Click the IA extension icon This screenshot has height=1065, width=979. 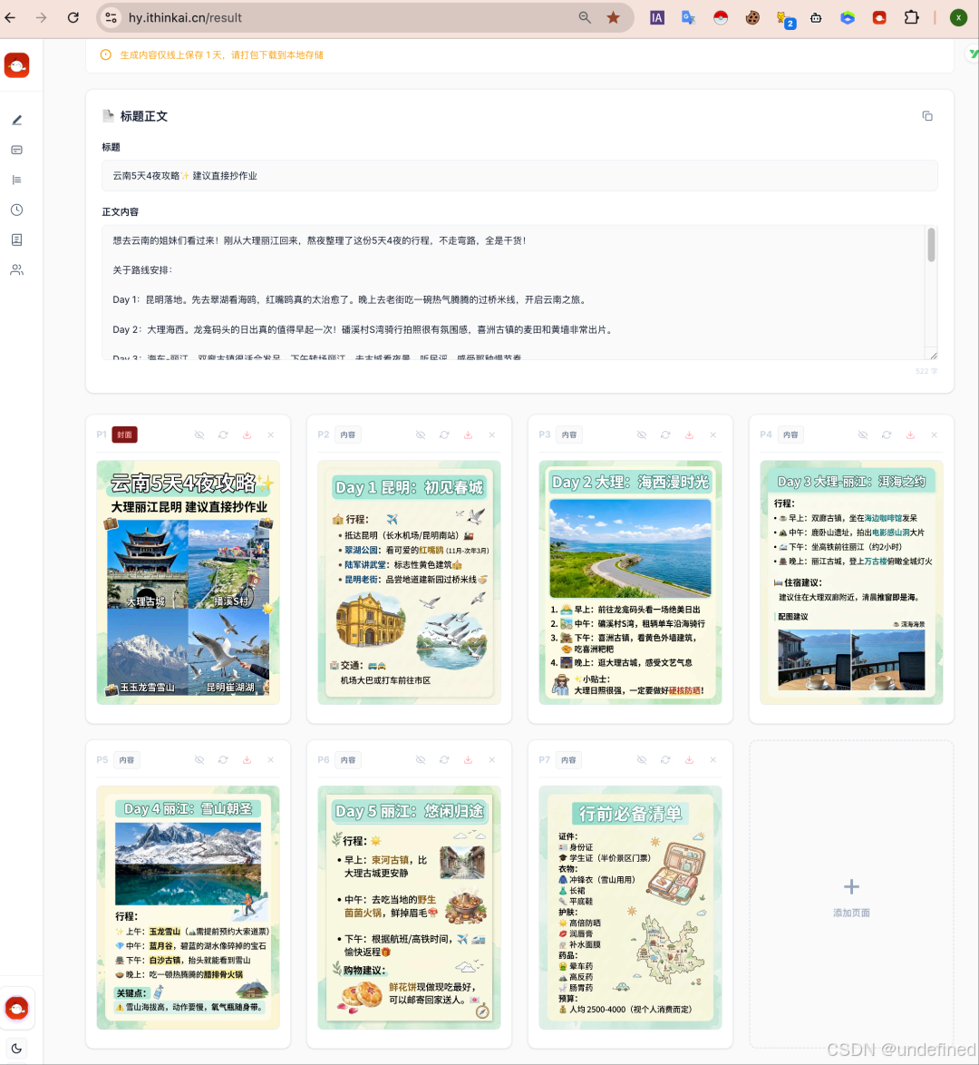pos(657,17)
